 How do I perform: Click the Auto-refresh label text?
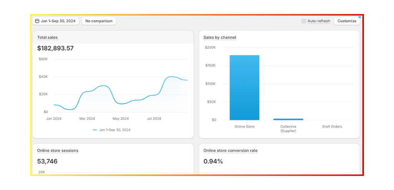coord(319,21)
